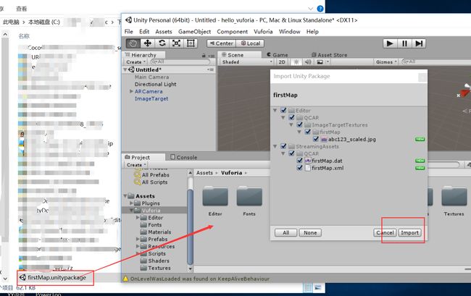Select firstMap.dat in import list

tap(327, 161)
